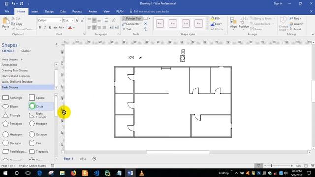Image resolution: width=315 pixels, height=177 pixels.
Task: Open the Process tab
Action: 77,11
